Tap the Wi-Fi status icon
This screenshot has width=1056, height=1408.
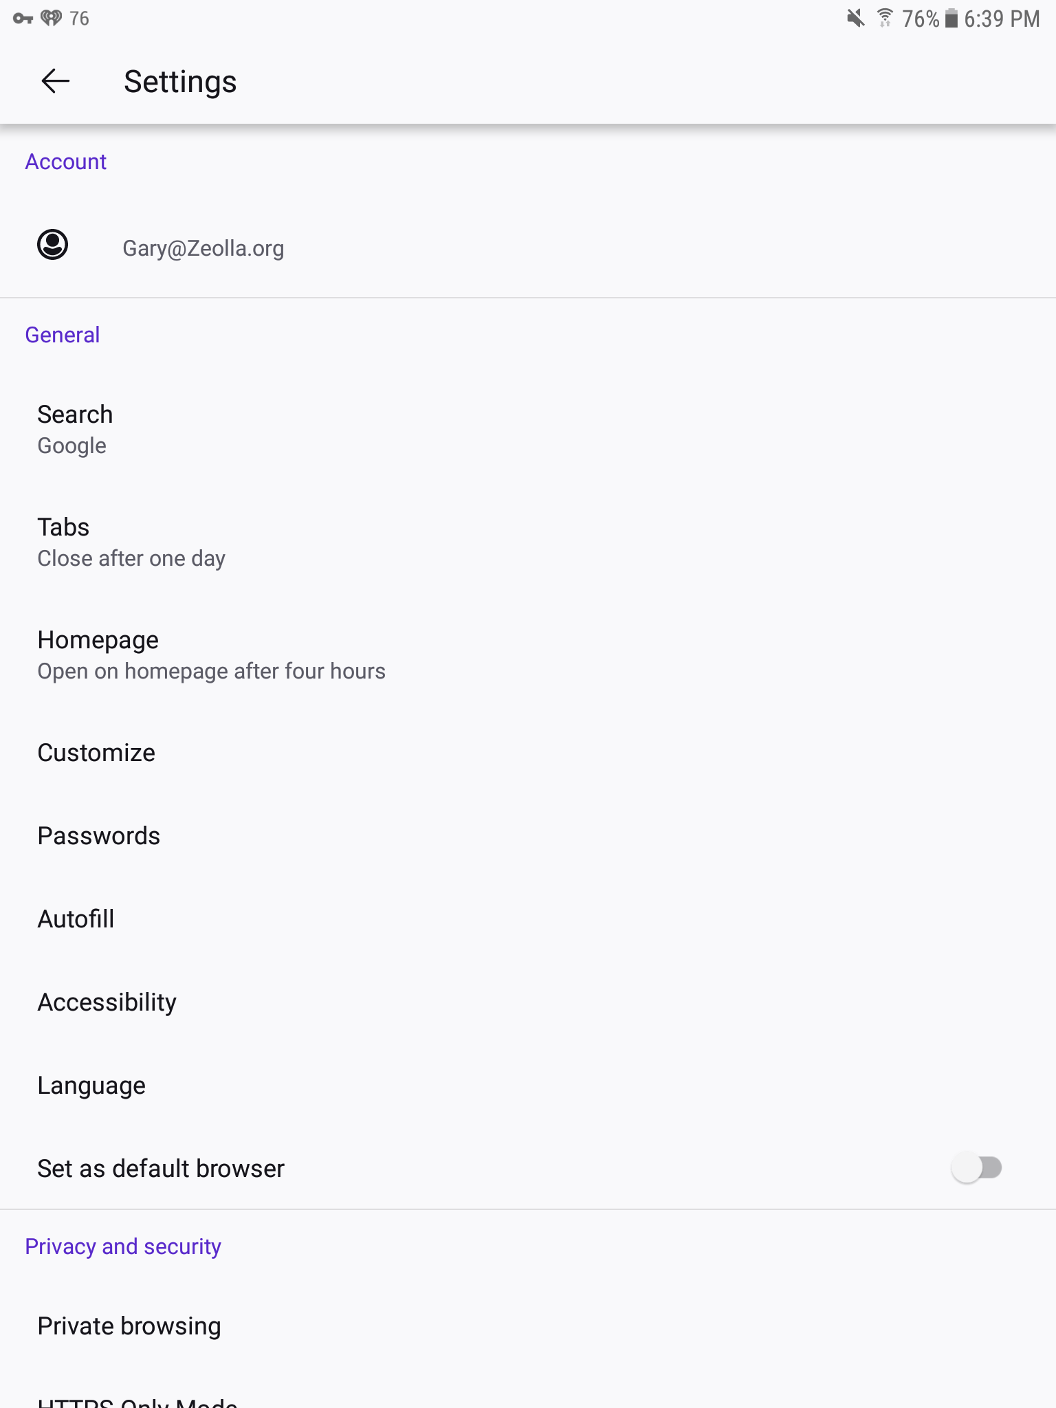[x=885, y=19]
